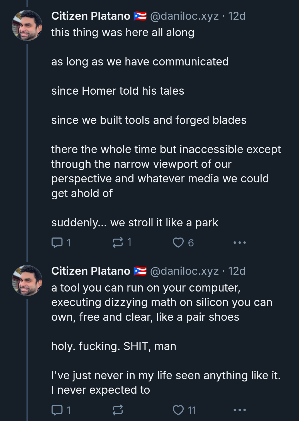Reply to the 'this thing was here' post
Screen dimensions: 299x421
click(x=57, y=243)
